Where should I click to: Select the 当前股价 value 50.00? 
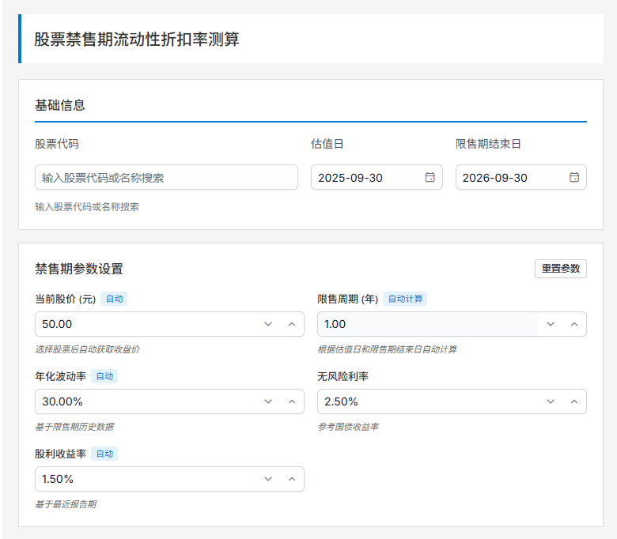[x=57, y=324]
